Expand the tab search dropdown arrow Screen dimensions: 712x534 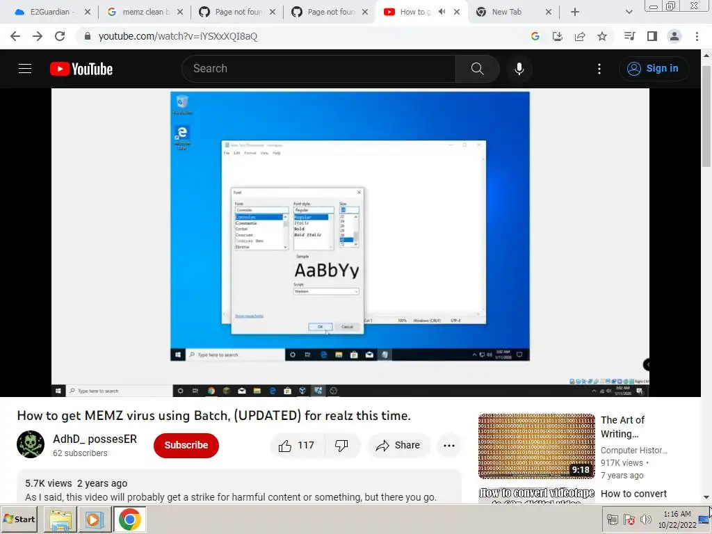coord(629,12)
